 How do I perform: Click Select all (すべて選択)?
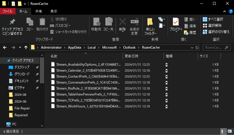point(213,19)
